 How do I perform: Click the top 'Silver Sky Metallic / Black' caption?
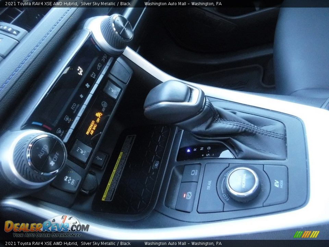(x=106, y=3)
